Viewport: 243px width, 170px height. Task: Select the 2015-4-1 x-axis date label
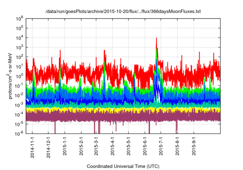pos(112,146)
